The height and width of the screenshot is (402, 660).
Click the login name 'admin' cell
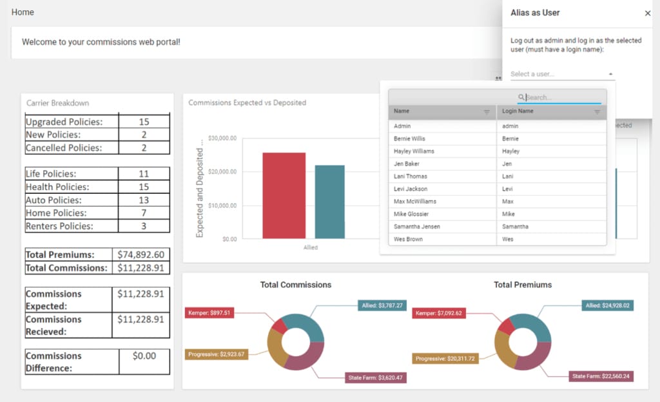pos(552,126)
